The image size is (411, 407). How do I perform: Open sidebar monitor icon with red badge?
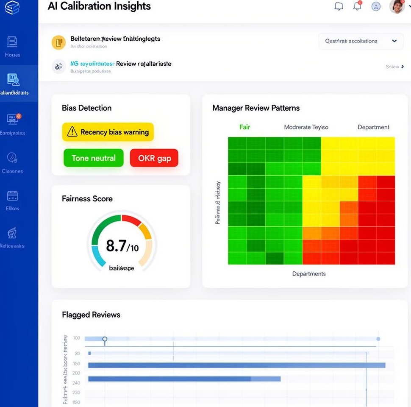click(13, 119)
